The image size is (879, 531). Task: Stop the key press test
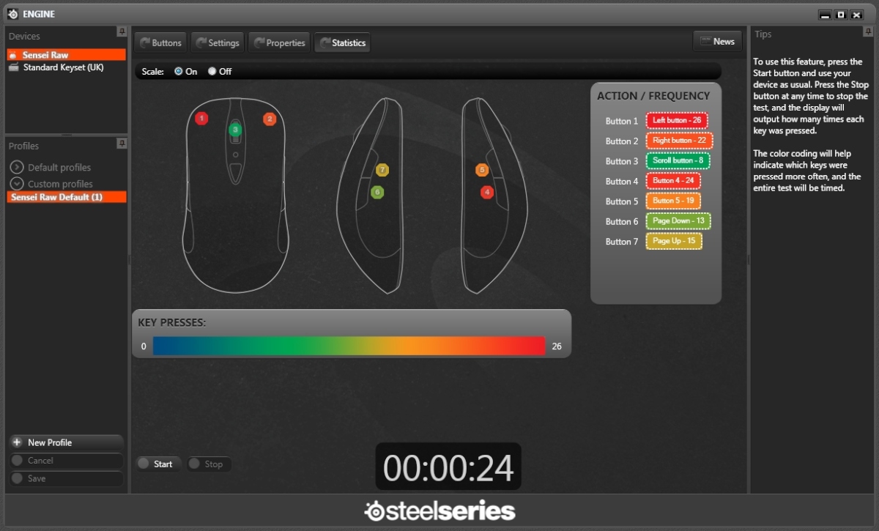(x=209, y=464)
